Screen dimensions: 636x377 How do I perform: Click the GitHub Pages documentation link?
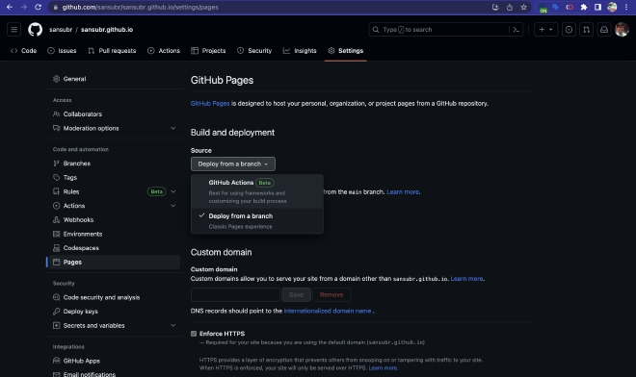pyautogui.click(x=210, y=104)
